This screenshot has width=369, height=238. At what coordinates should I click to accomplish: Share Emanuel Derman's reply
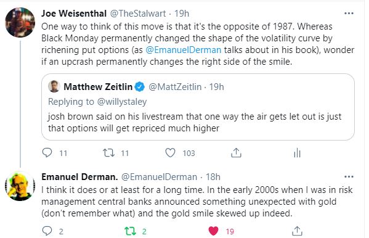click(x=297, y=231)
